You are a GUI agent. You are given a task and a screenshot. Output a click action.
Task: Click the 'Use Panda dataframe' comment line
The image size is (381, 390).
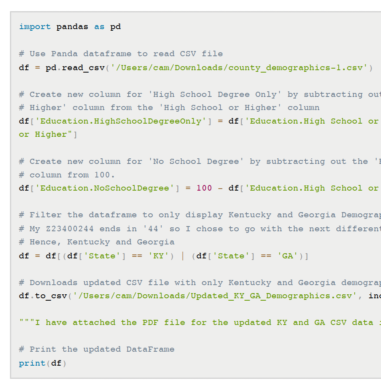121,54
